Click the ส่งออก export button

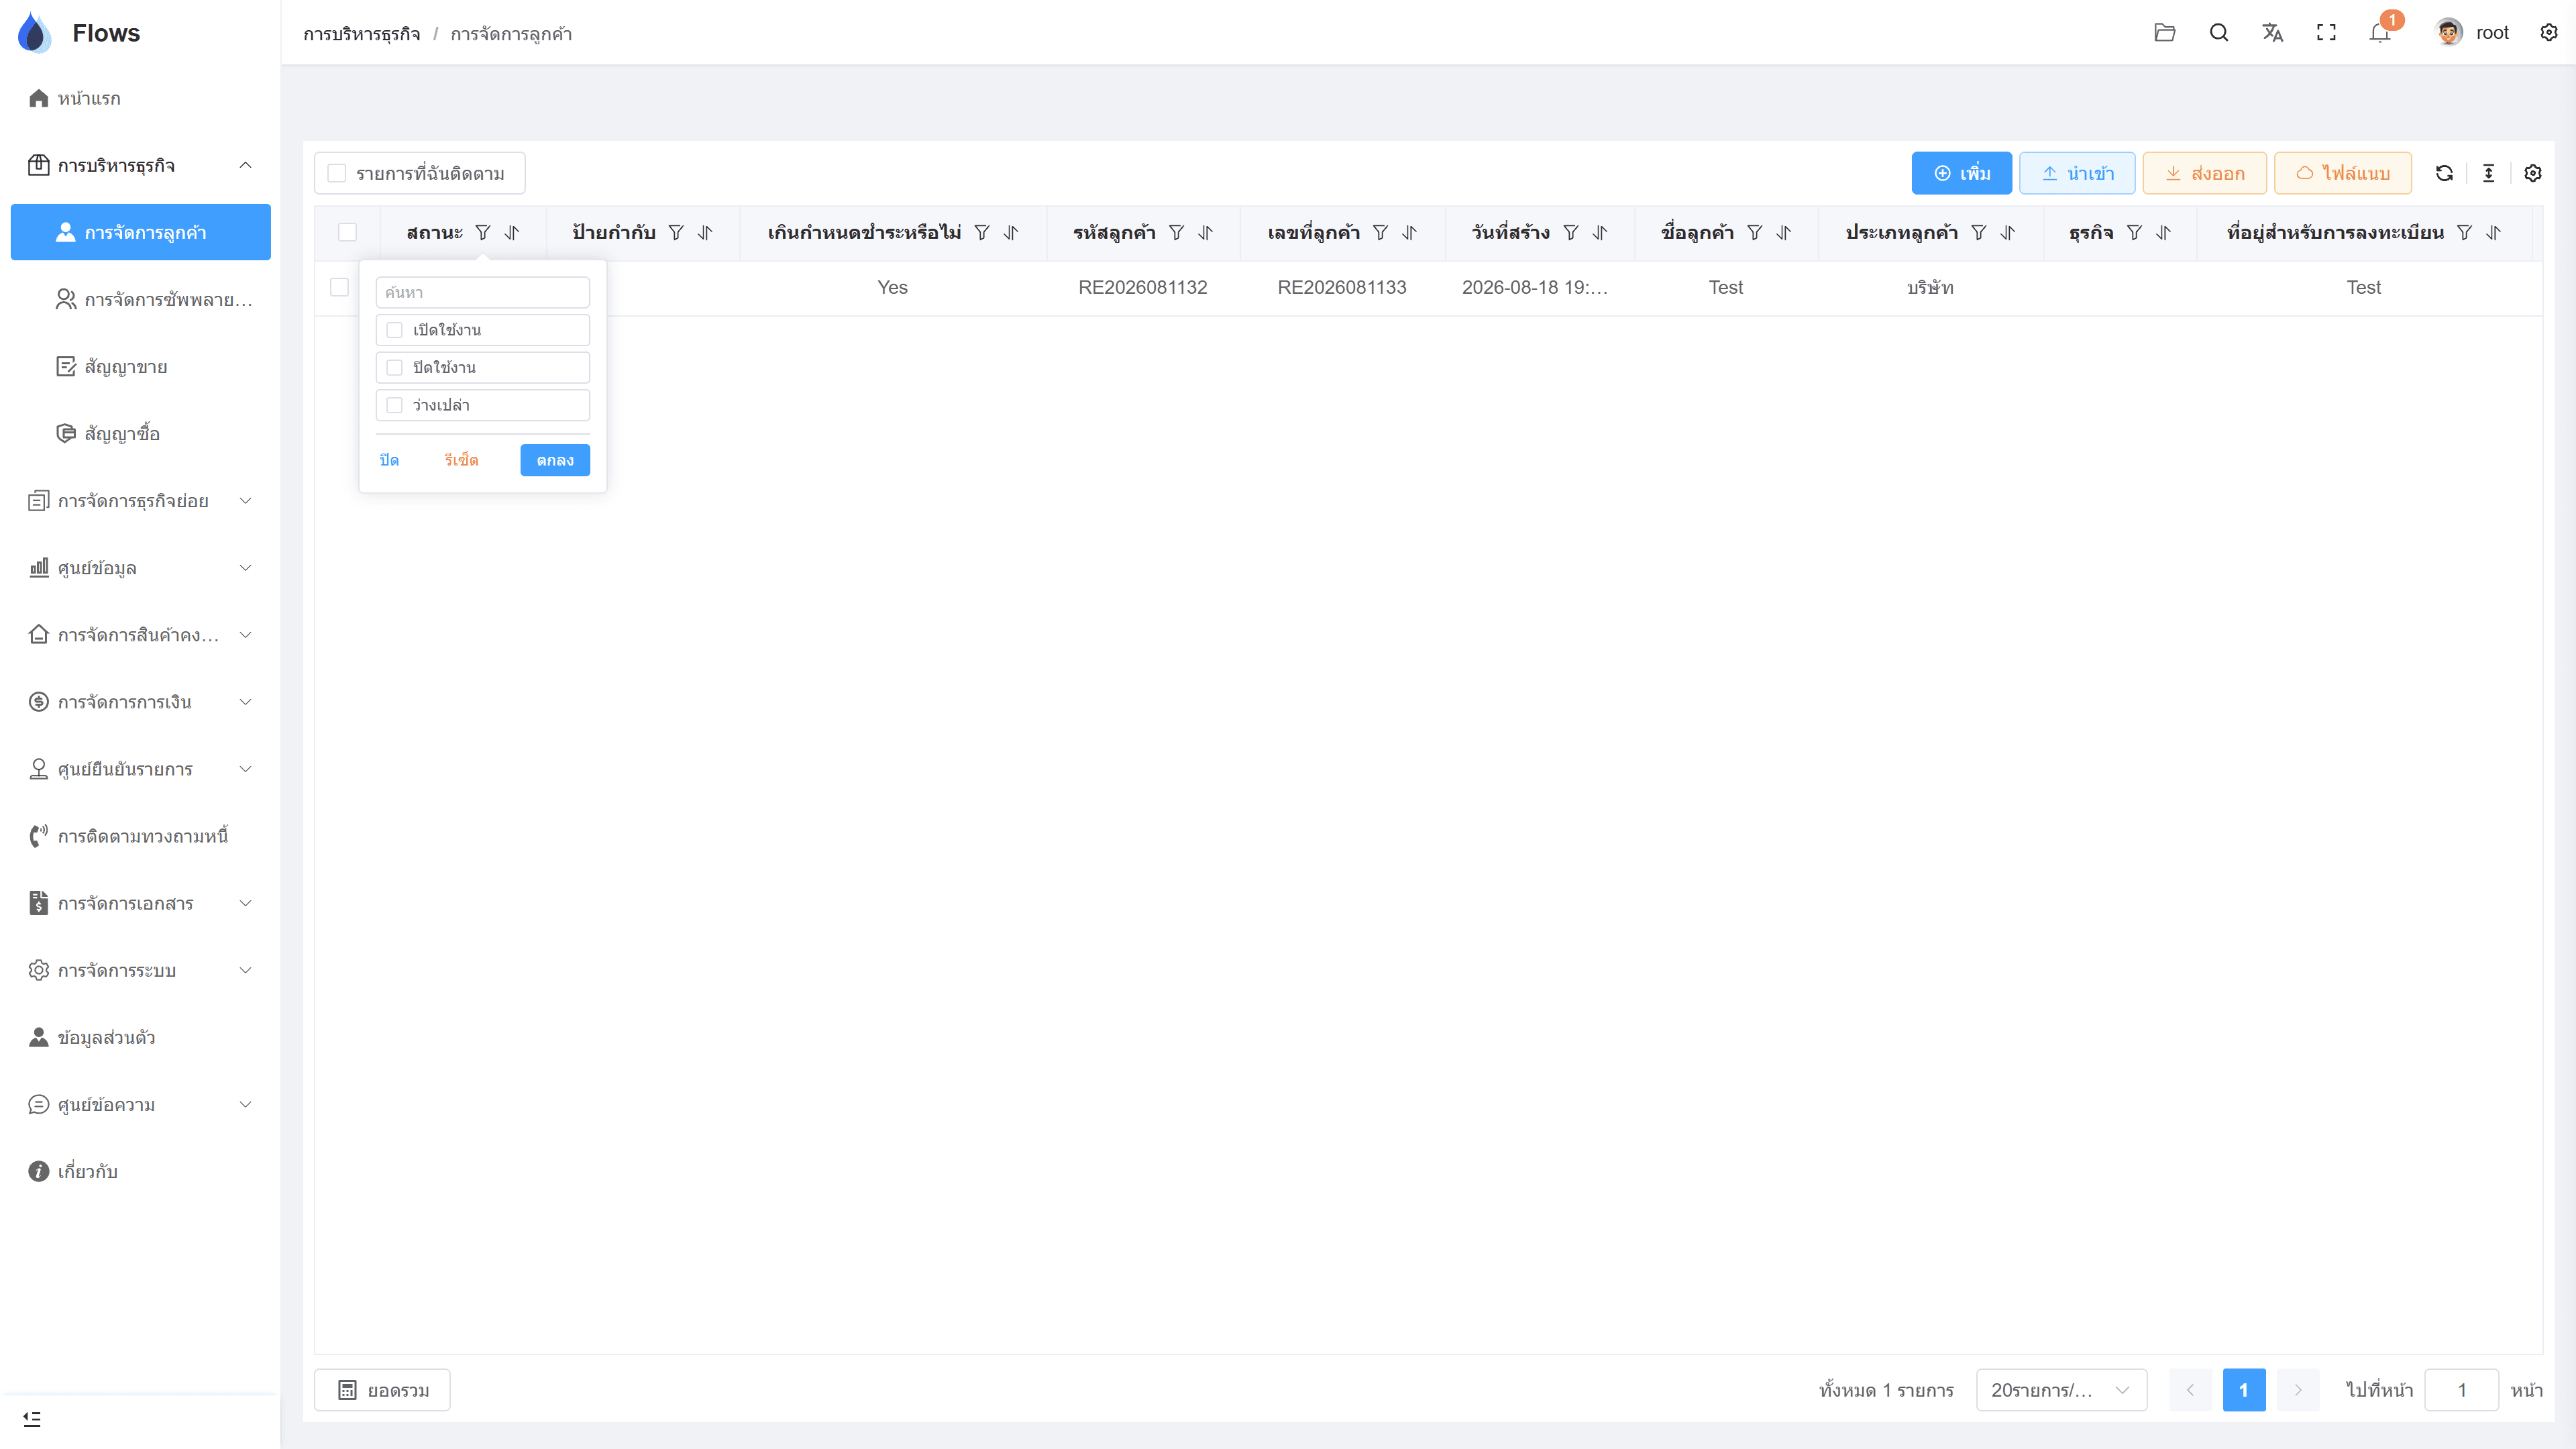[x=2204, y=173]
